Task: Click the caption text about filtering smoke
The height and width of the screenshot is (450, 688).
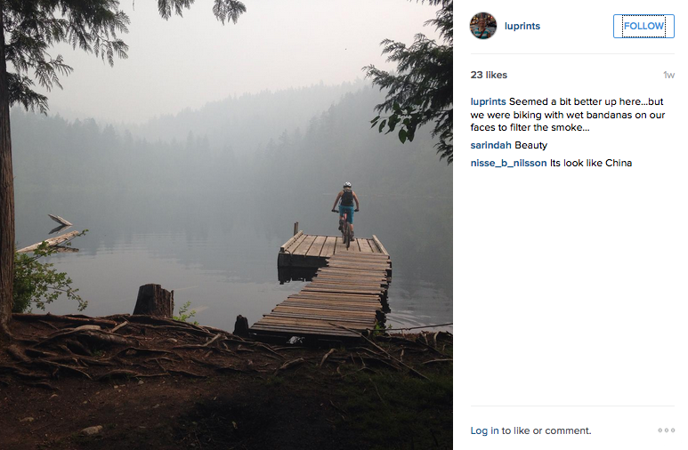Action: 570,115
